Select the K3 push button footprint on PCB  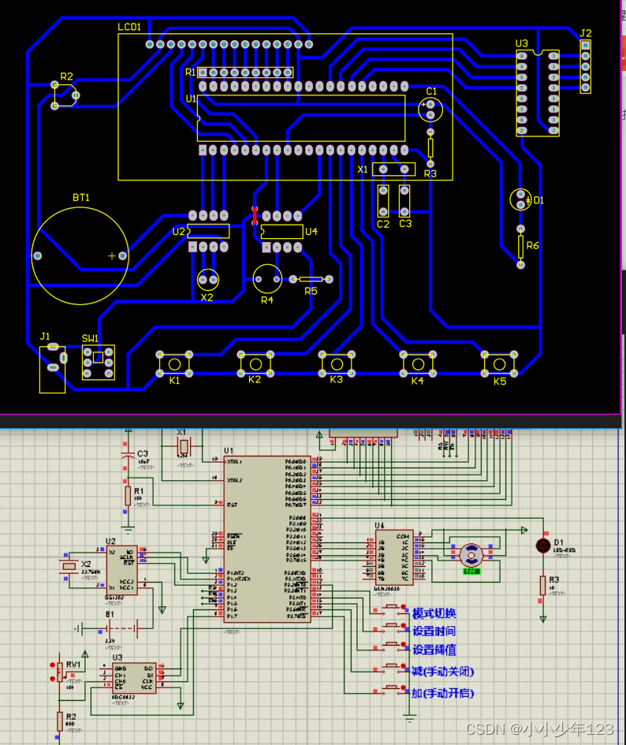click(337, 364)
